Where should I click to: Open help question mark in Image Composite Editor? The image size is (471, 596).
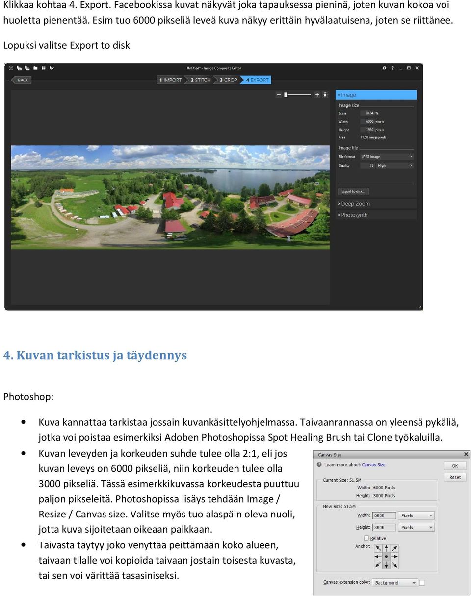pyautogui.click(x=392, y=68)
